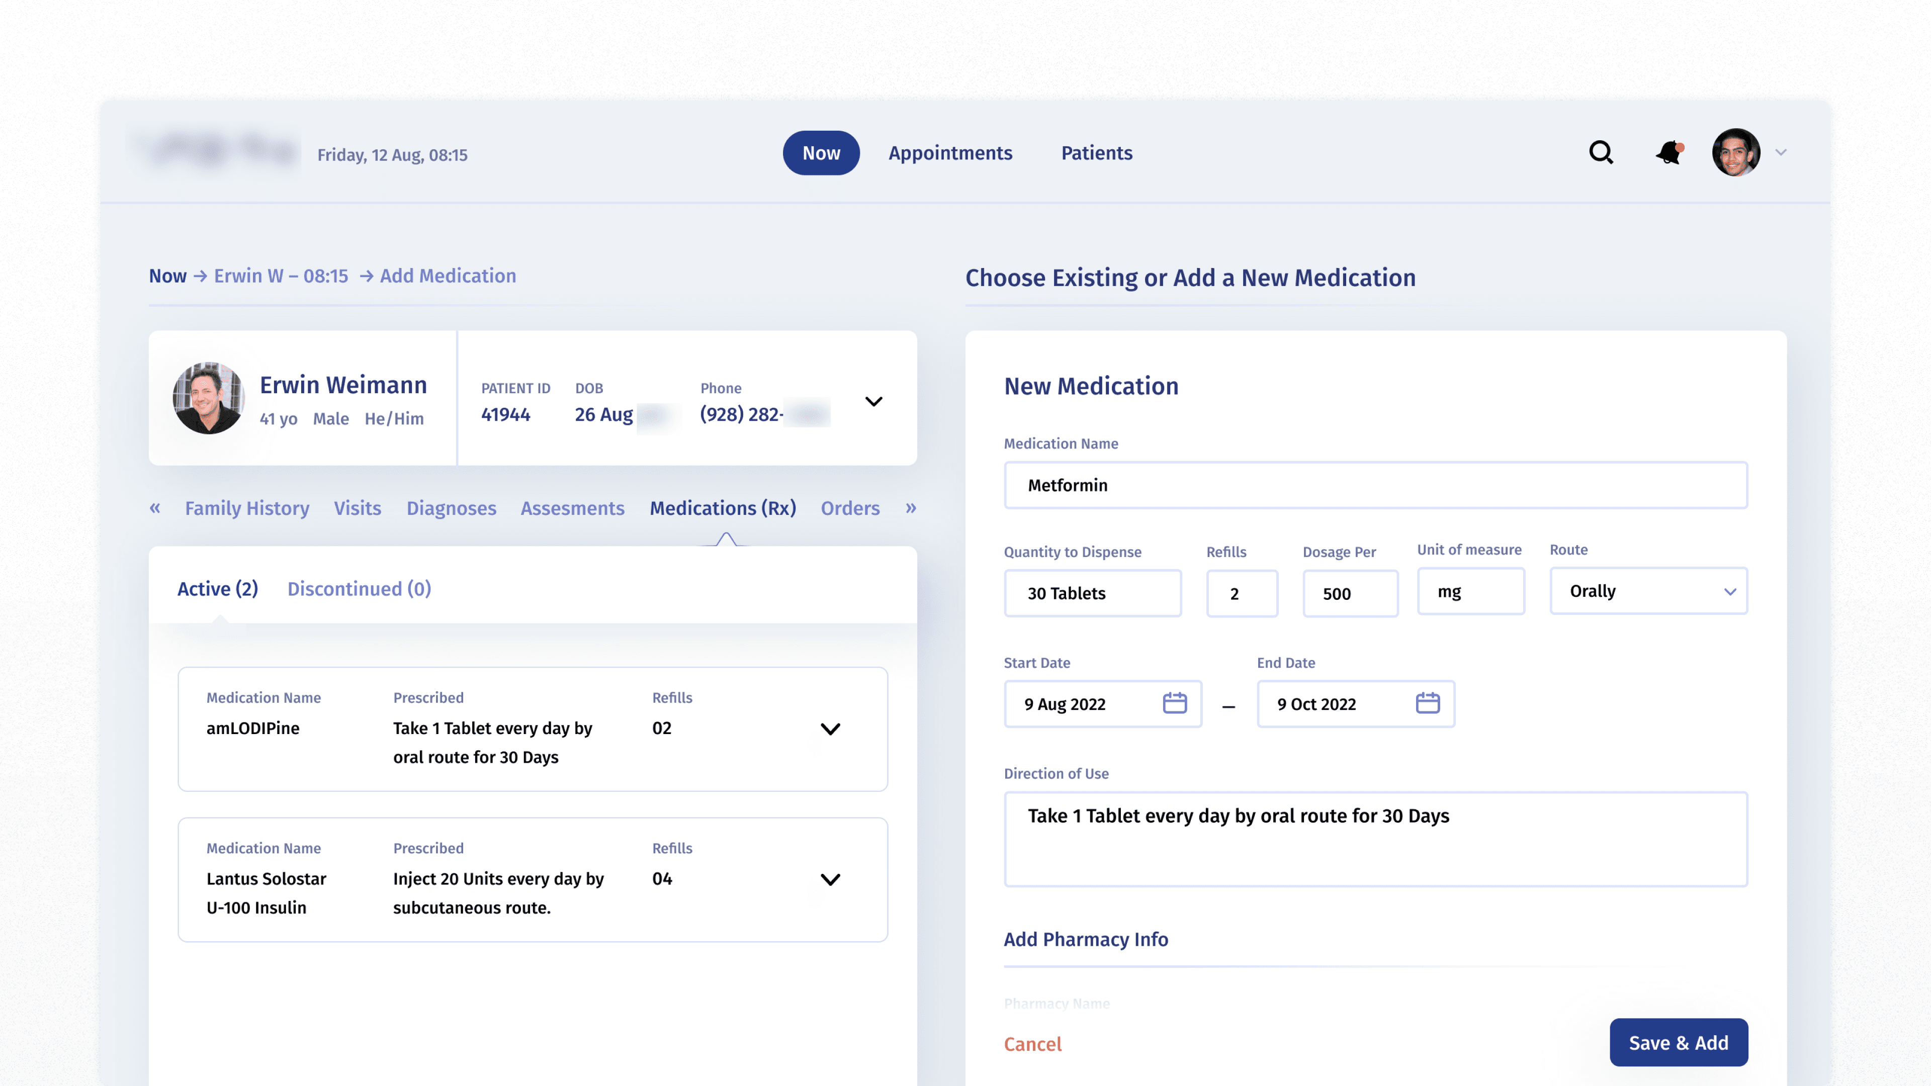1931x1086 pixels.
Task: Click Lantus Solostar refills value 04
Action: pyautogui.click(x=662, y=879)
